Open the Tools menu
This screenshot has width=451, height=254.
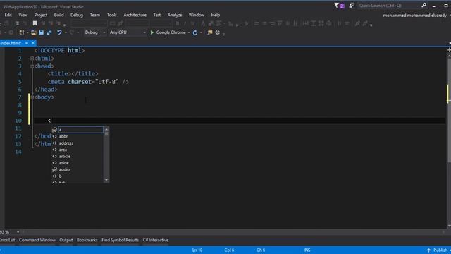[112, 15]
